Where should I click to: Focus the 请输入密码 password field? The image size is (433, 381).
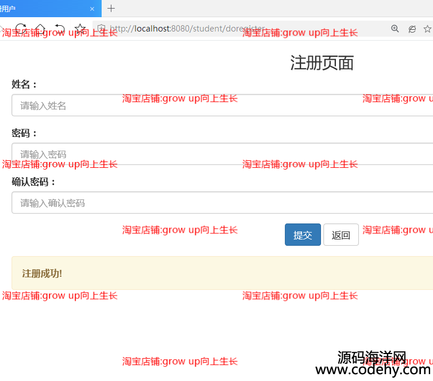pyautogui.click(x=222, y=154)
